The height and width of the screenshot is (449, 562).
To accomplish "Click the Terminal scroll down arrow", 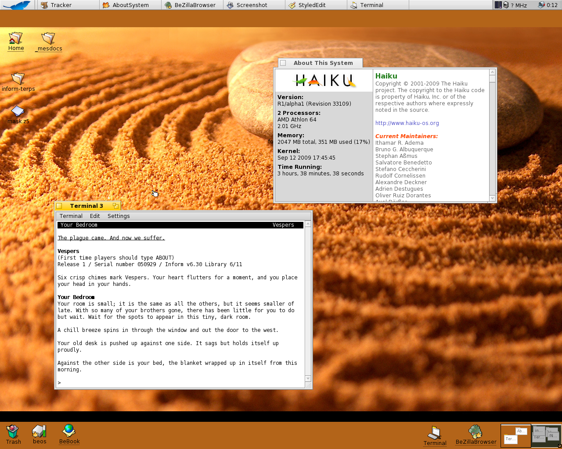I will click(x=308, y=378).
